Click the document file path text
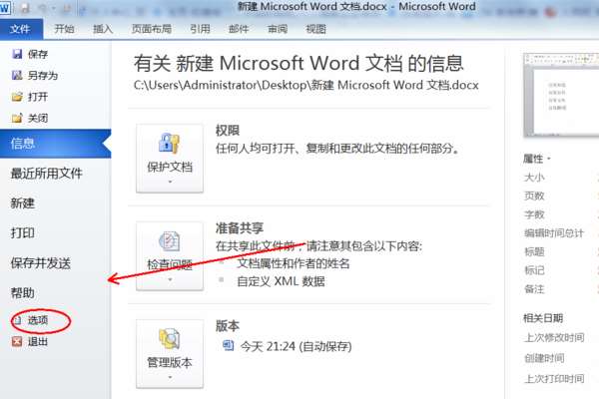The width and height of the screenshot is (599, 399). [306, 85]
